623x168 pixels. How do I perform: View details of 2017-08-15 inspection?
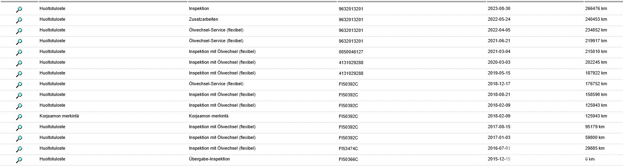click(x=19, y=128)
